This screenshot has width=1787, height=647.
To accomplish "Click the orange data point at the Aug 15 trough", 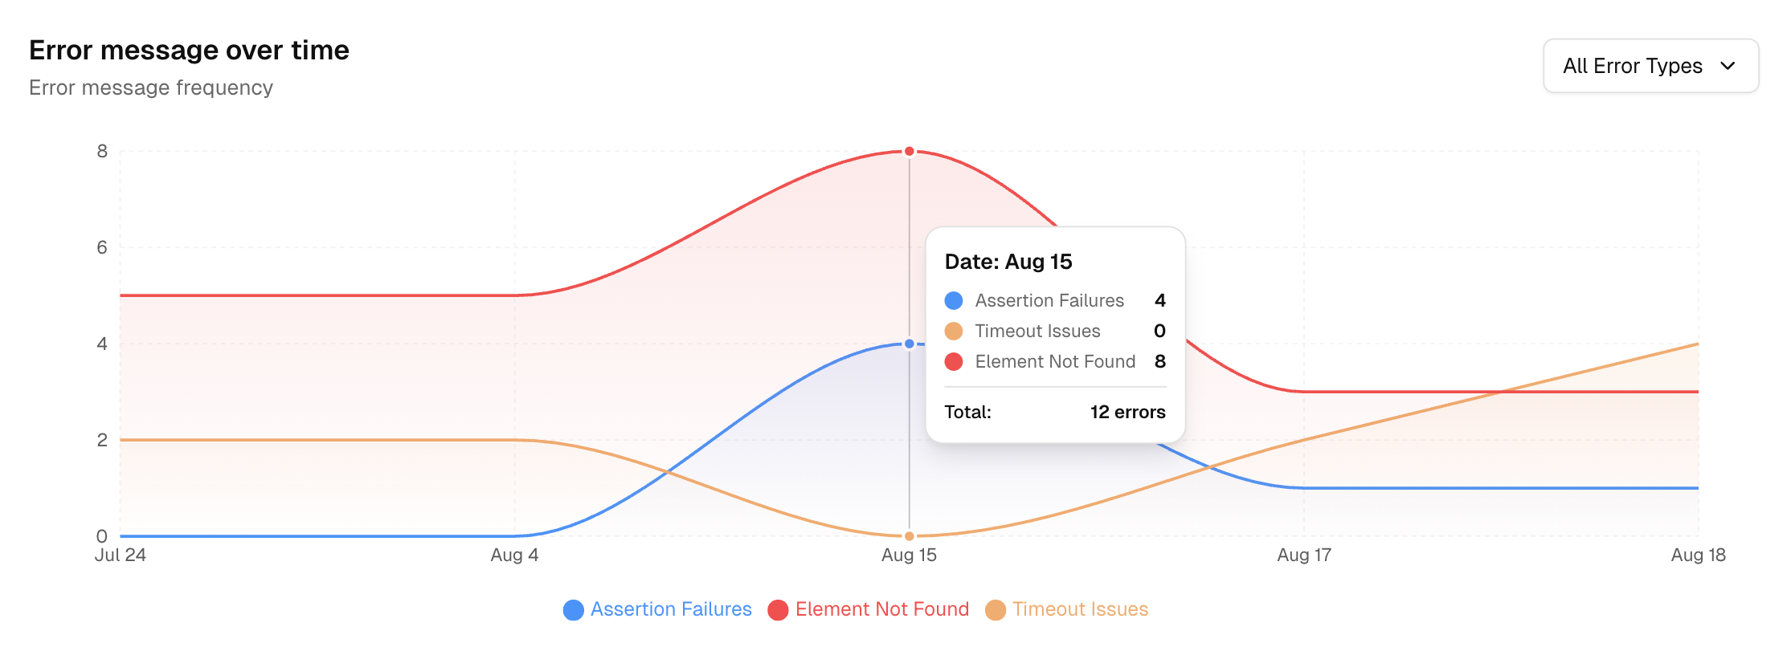I will pos(909,535).
